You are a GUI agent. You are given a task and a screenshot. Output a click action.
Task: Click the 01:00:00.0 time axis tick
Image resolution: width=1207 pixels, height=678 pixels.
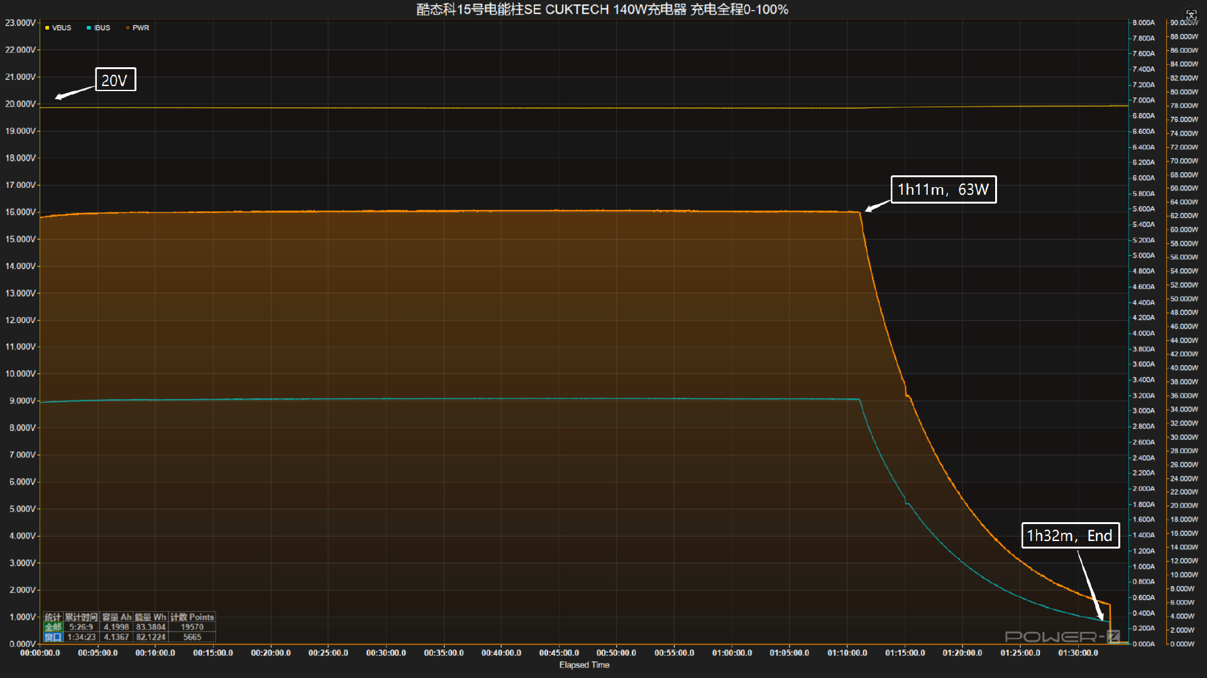point(732,653)
